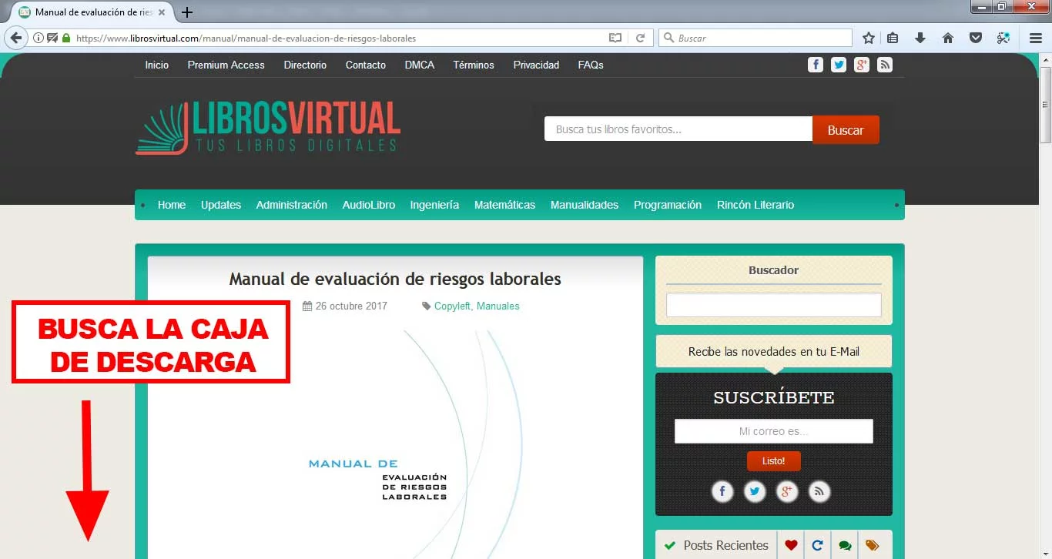Go to Firefox home page icon
This screenshot has height=559, width=1052.
(x=948, y=38)
